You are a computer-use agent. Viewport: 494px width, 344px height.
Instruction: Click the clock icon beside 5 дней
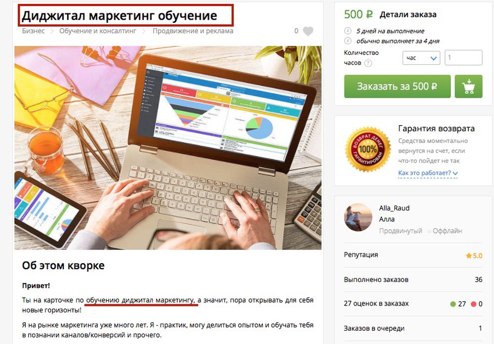[347, 31]
